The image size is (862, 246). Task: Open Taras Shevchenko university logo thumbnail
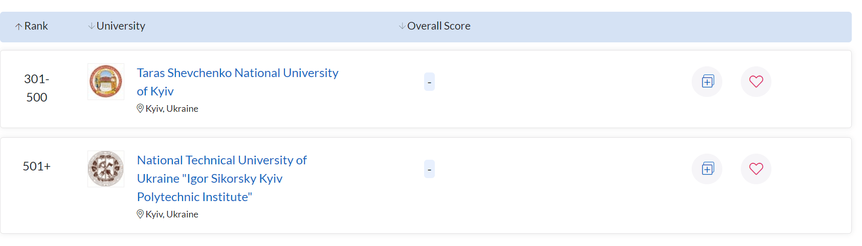(106, 82)
